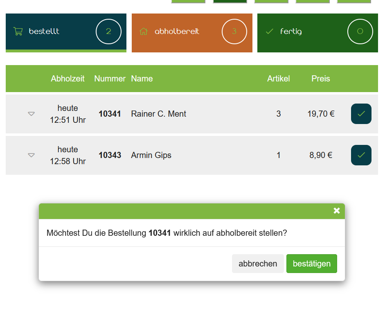Confirm with the bestätigen button
Screen dimensions: 385x325
[x=311, y=264]
